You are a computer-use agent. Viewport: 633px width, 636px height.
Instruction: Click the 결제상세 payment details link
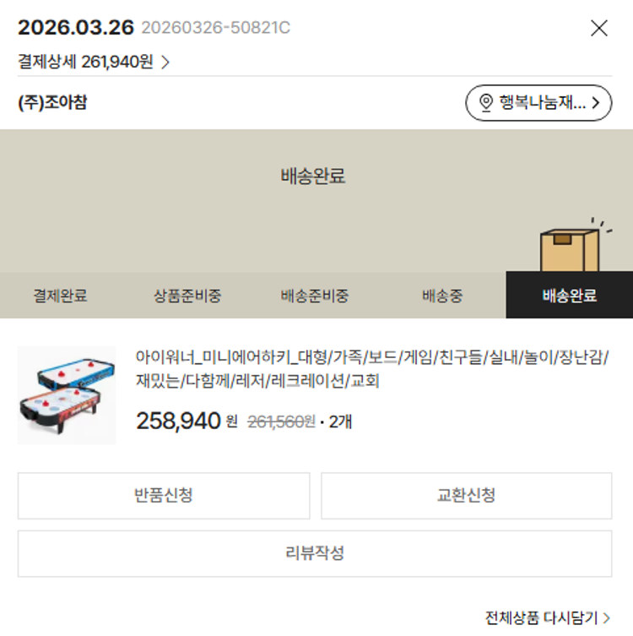85,62
